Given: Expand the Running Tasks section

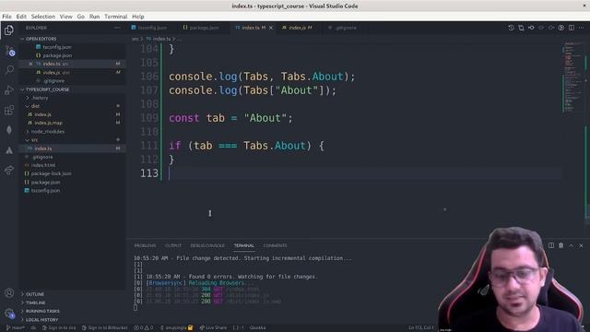Looking at the screenshot, I should click(72, 312).
